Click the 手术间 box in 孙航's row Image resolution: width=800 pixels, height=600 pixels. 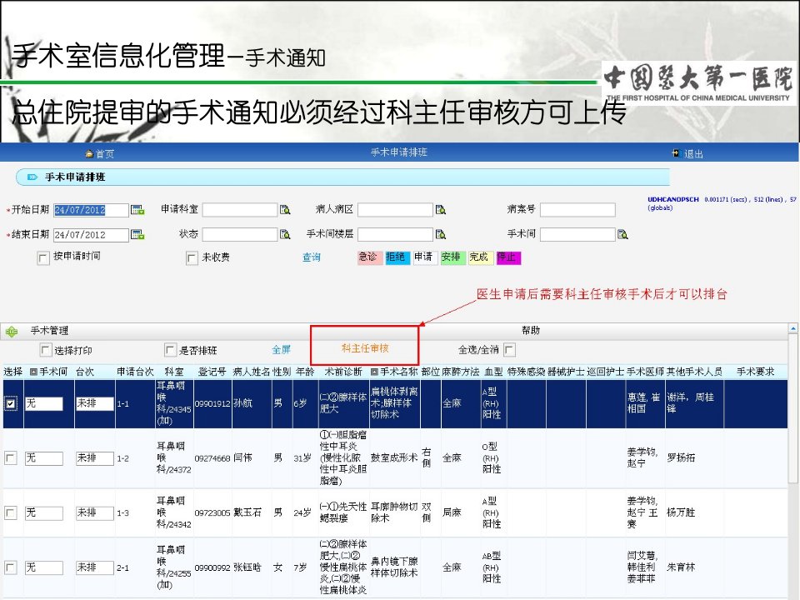[x=44, y=403]
